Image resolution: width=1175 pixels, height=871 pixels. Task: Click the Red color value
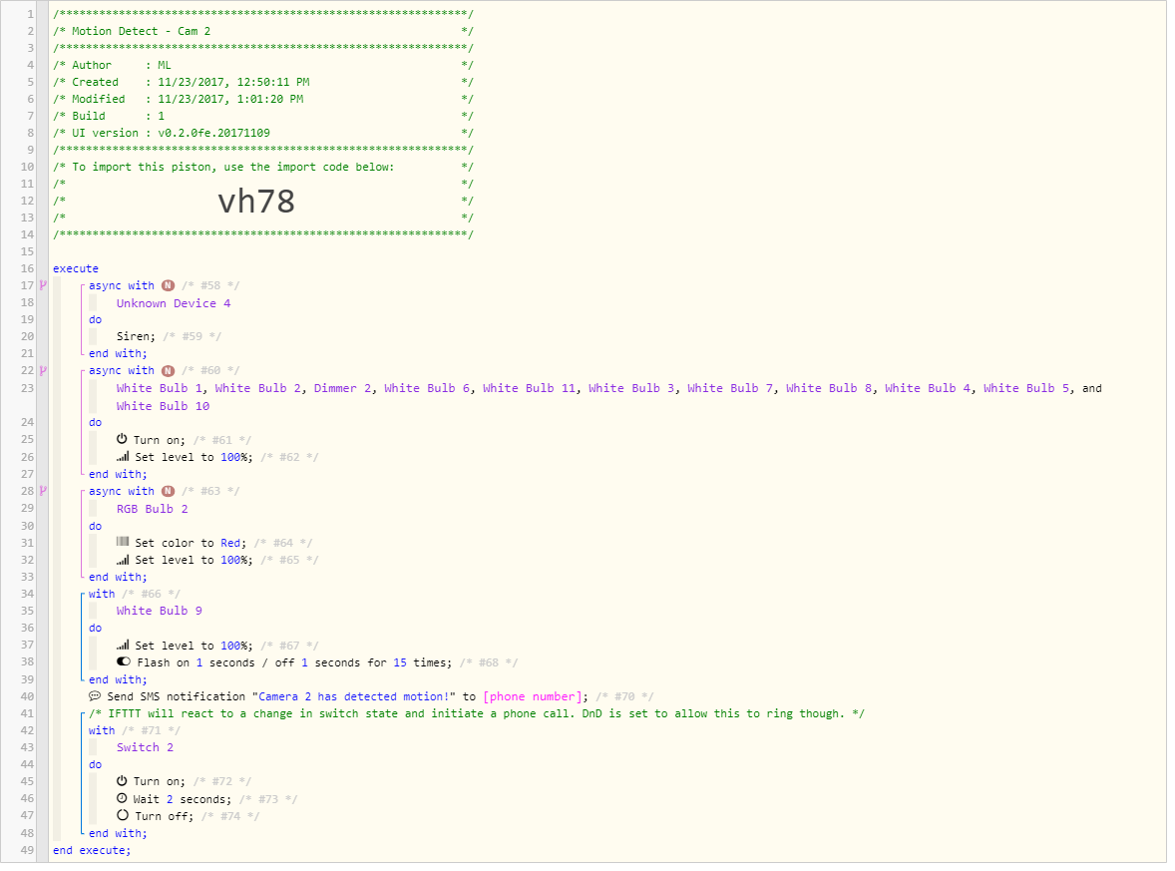click(230, 543)
